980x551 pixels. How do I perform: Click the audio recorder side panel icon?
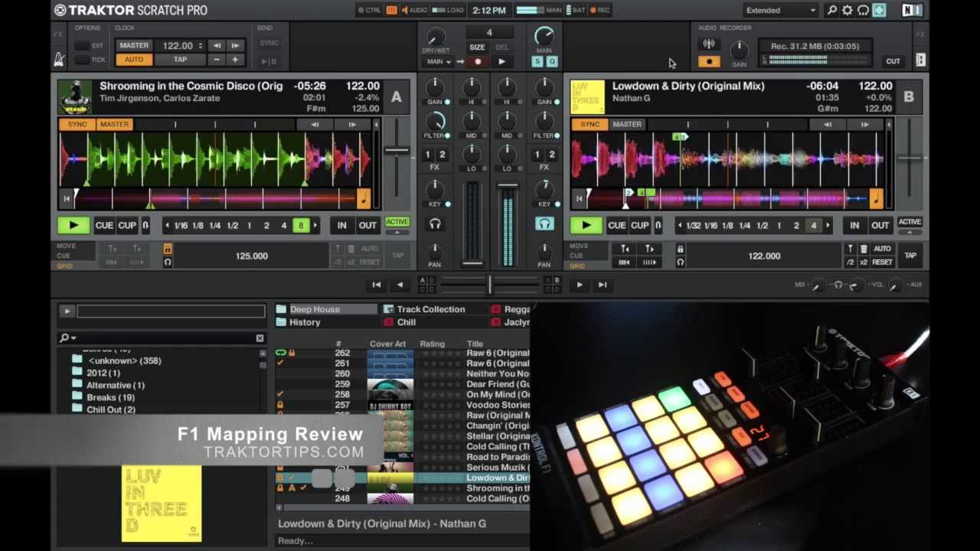920,60
